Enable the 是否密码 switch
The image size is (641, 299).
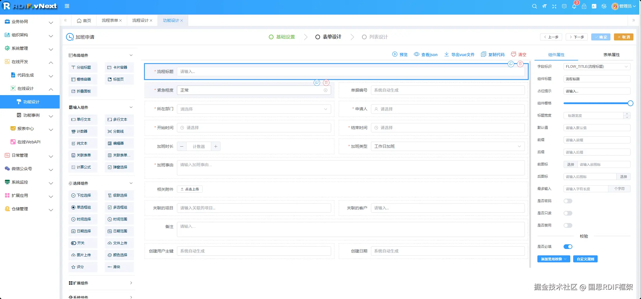click(x=568, y=201)
